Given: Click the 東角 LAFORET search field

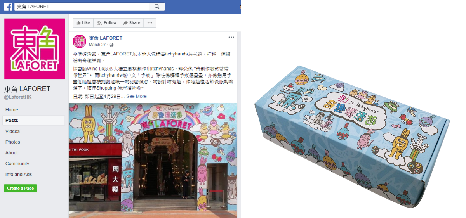Looking at the screenshot, I should tap(82, 7).
